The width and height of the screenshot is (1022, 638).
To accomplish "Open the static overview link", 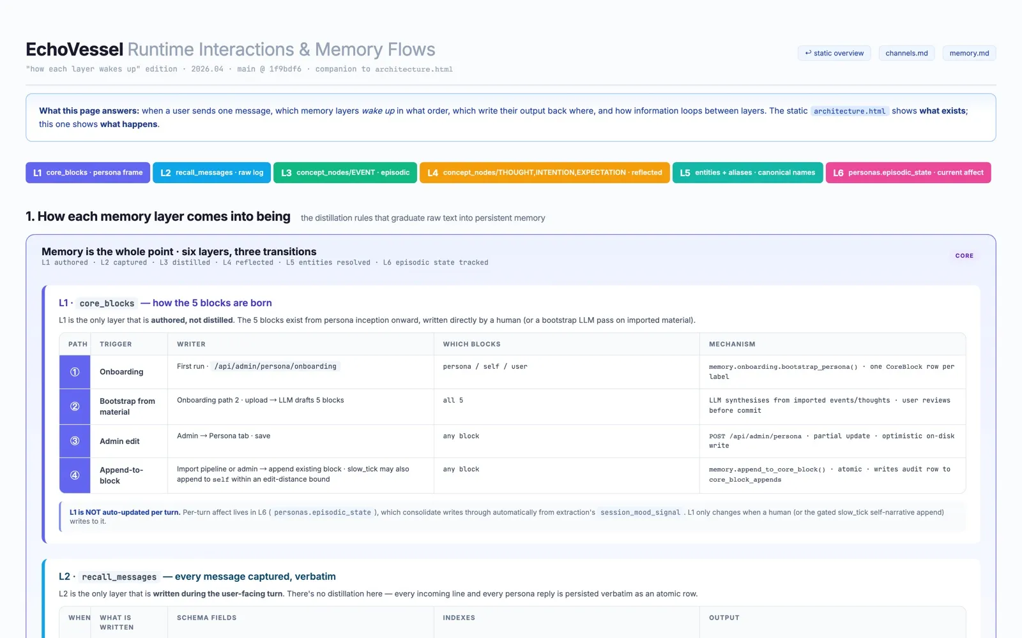I will pos(834,53).
